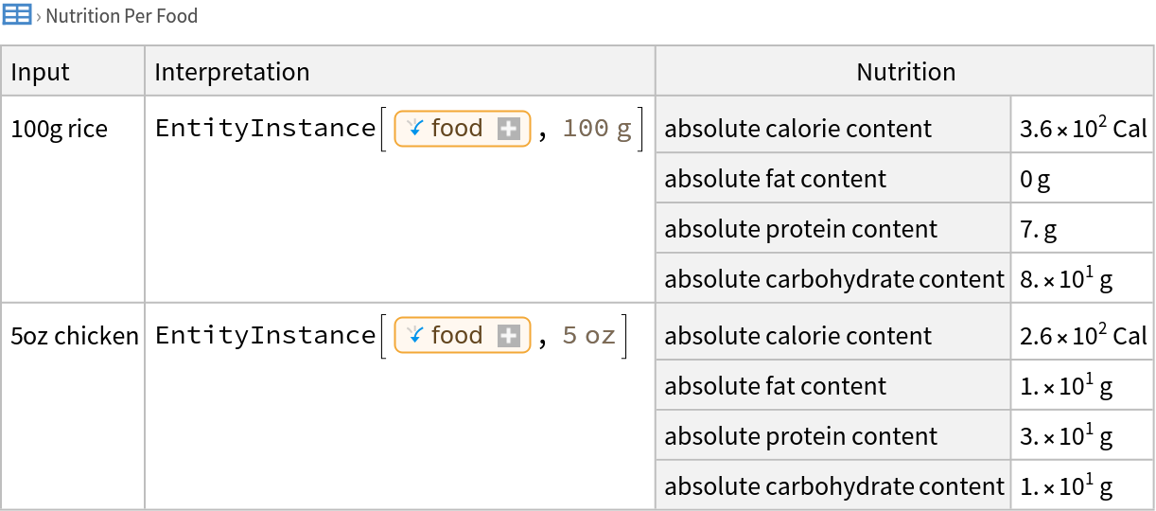Click the 100 g quantity value
The height and width of the screenshot is (511, 1156).
[596, 129]
